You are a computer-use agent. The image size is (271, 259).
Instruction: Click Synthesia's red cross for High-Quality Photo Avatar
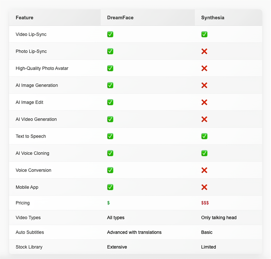pos(204,68)
